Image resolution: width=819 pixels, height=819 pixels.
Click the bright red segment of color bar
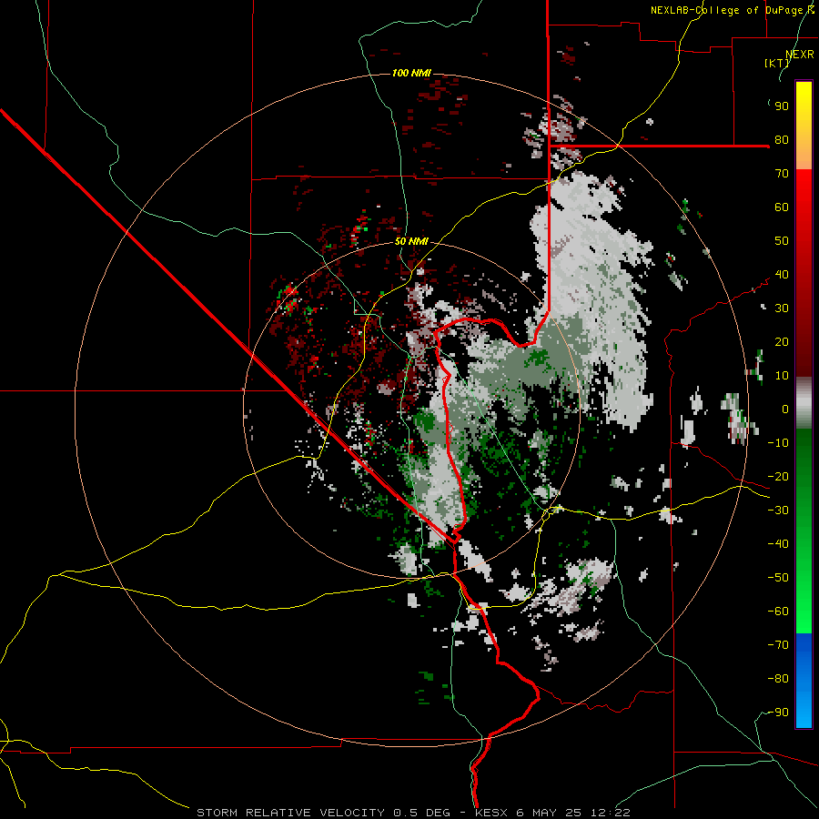coord(804,188)
